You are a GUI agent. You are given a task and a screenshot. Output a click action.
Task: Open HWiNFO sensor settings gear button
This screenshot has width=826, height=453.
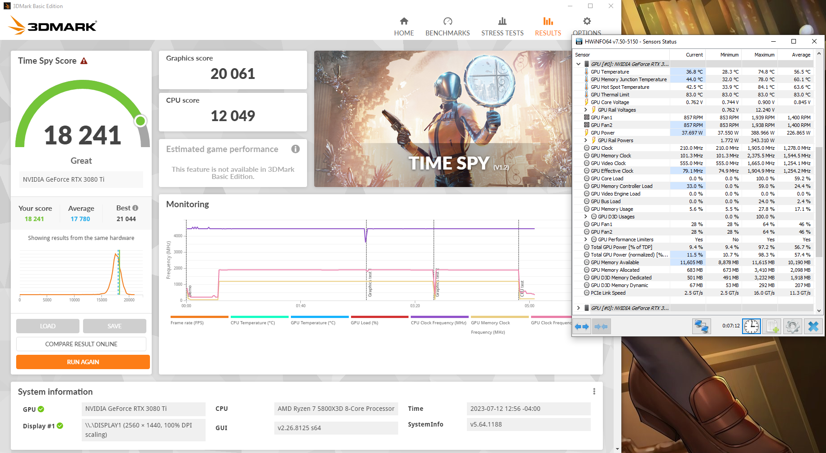pos(793,326)
